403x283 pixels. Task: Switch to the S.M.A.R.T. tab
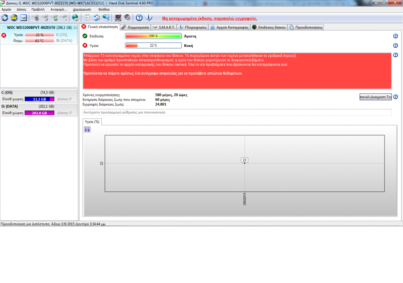[164, 27]
